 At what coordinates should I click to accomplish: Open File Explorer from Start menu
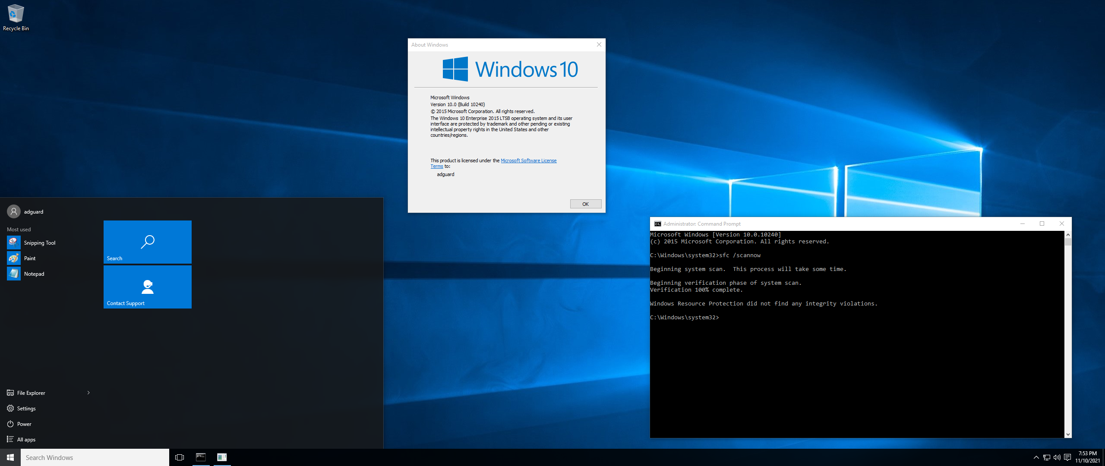[31, 393]
